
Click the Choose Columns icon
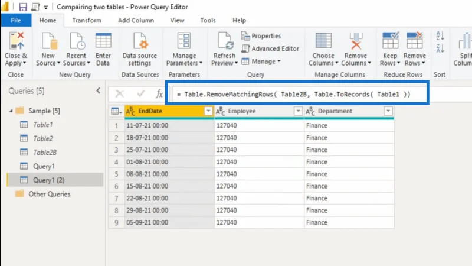(323, 41)
